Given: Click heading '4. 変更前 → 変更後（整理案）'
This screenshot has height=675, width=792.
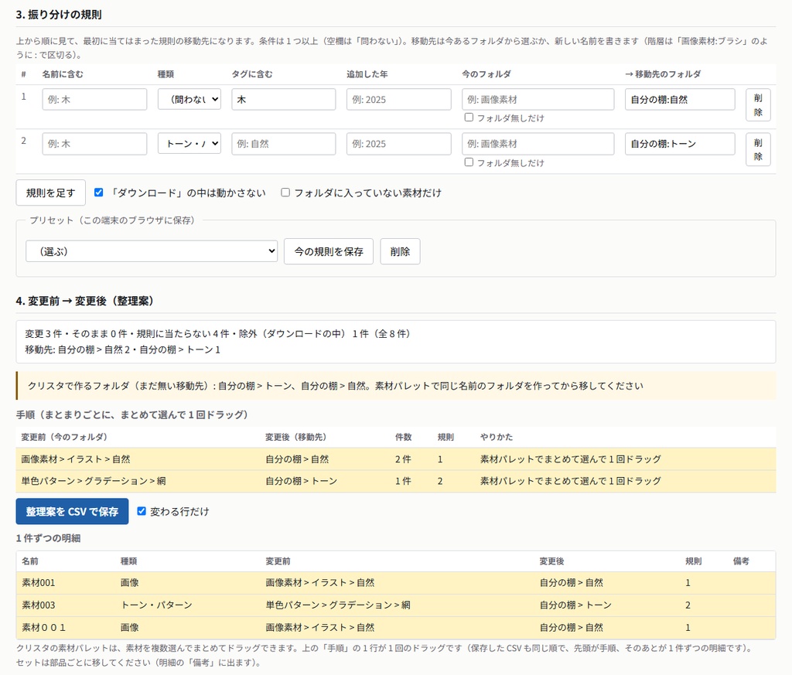Looking at the screenshot, I should pos(85,301).
